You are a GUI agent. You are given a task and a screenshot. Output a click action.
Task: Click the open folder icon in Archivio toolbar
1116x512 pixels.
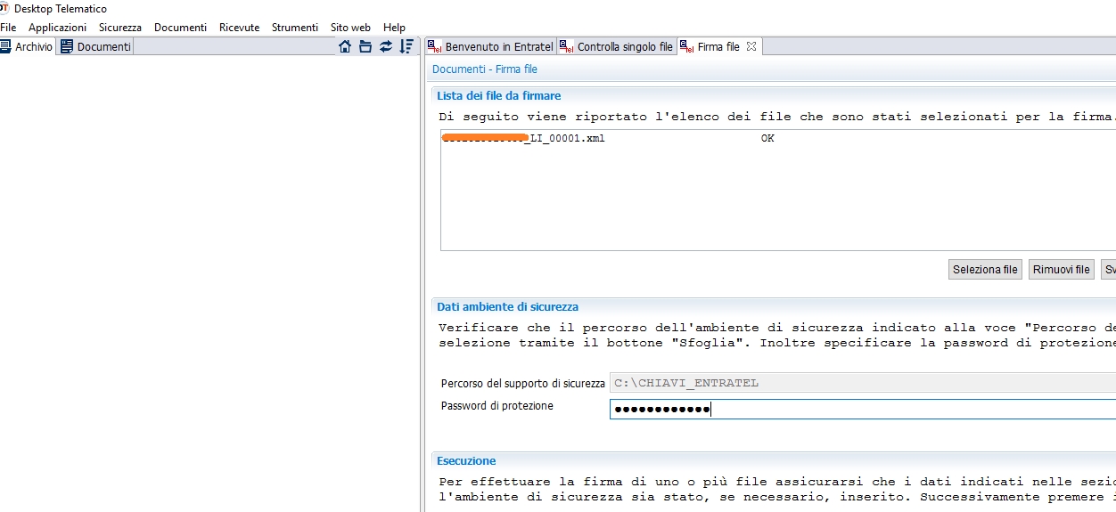[365, 46]
